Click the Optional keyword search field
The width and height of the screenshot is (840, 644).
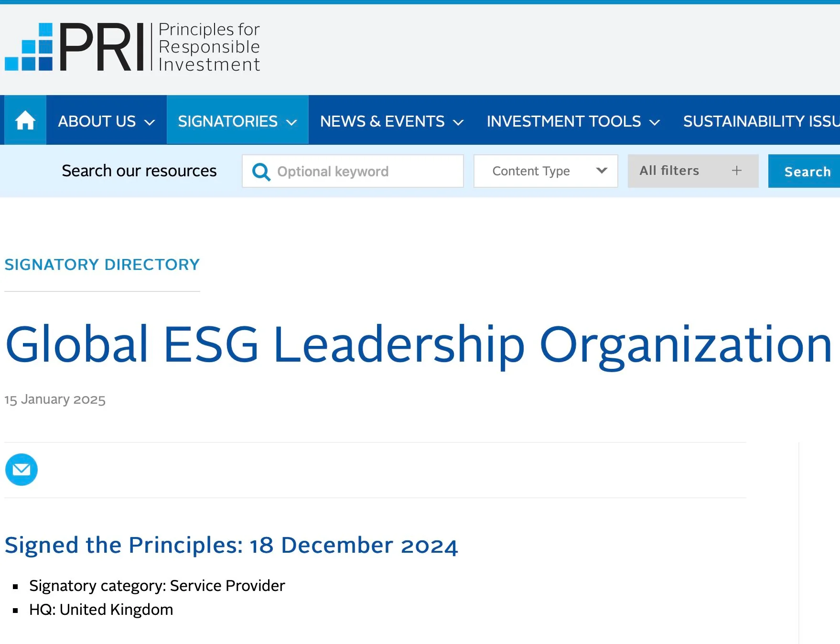pos(363,172)
